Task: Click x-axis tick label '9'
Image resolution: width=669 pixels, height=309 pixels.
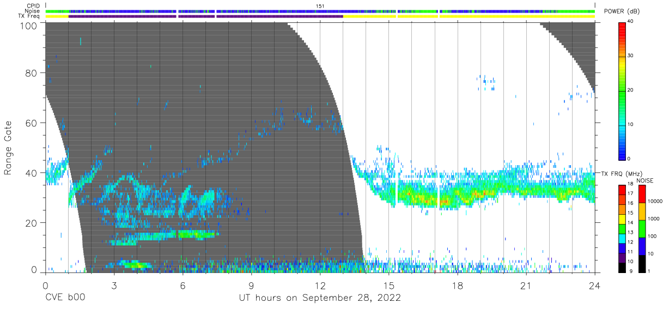Action: click(251, 286)
